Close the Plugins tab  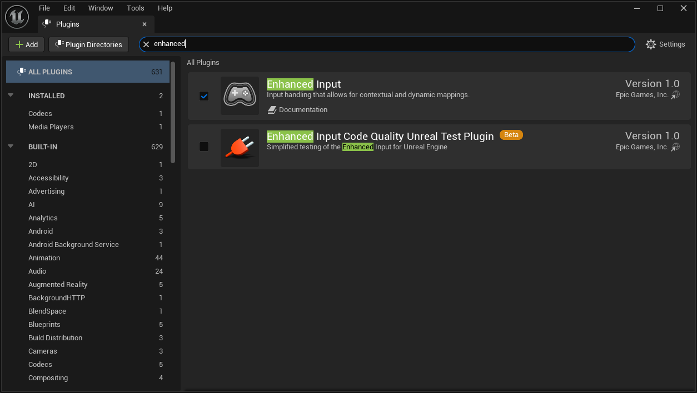pyautogui.click(x=145, y=24)
